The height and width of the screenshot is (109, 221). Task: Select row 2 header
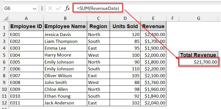tap(4, 34)
